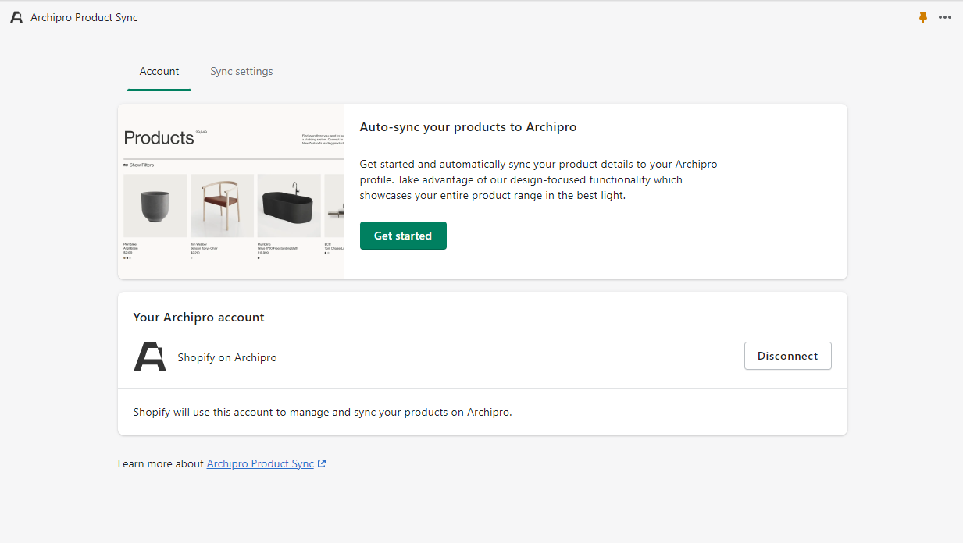Screen dimensions: 963x543
Task: Click the Archipro logo in the header
Action: coord(16,17)
